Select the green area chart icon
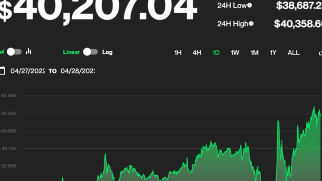The width and height of the screenshot is (322, 181). [2, 51]
